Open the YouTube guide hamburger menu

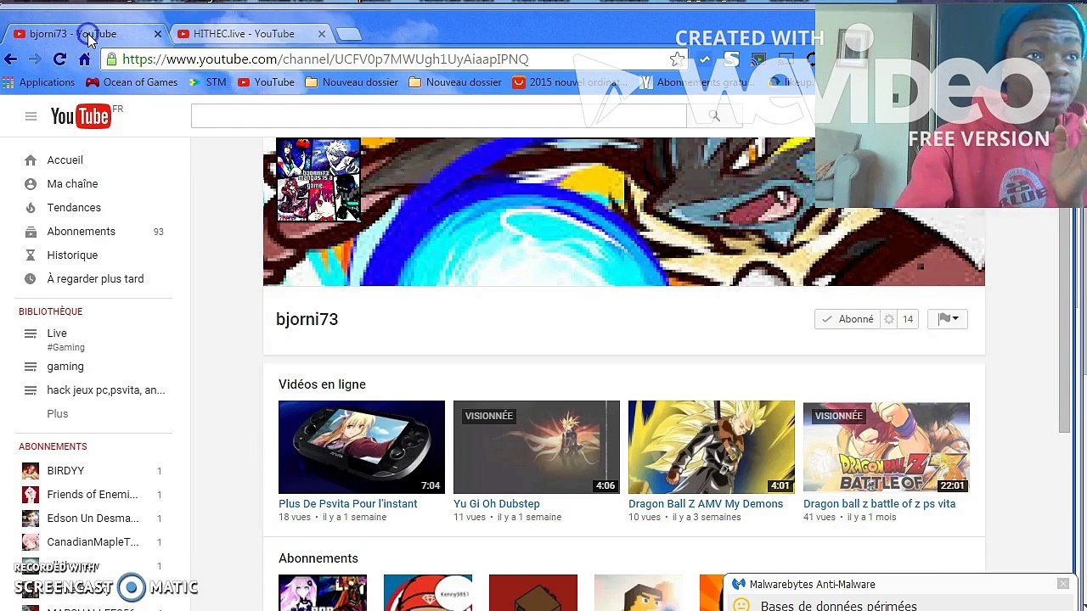[x=31, y=116]
